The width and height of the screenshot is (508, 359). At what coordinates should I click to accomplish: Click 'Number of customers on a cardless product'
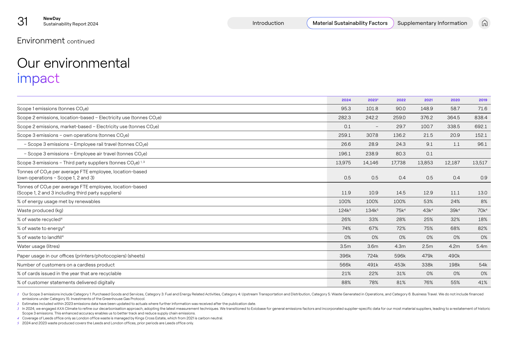click(x=66, y=265)
